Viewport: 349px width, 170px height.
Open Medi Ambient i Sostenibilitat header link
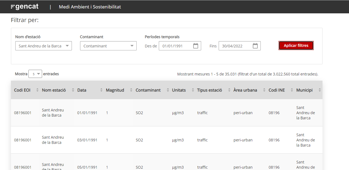click(x=90, y=7)
